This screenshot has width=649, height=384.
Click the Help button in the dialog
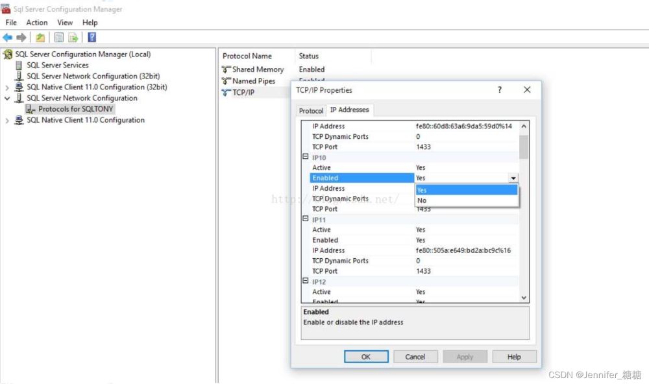[514, 357]
